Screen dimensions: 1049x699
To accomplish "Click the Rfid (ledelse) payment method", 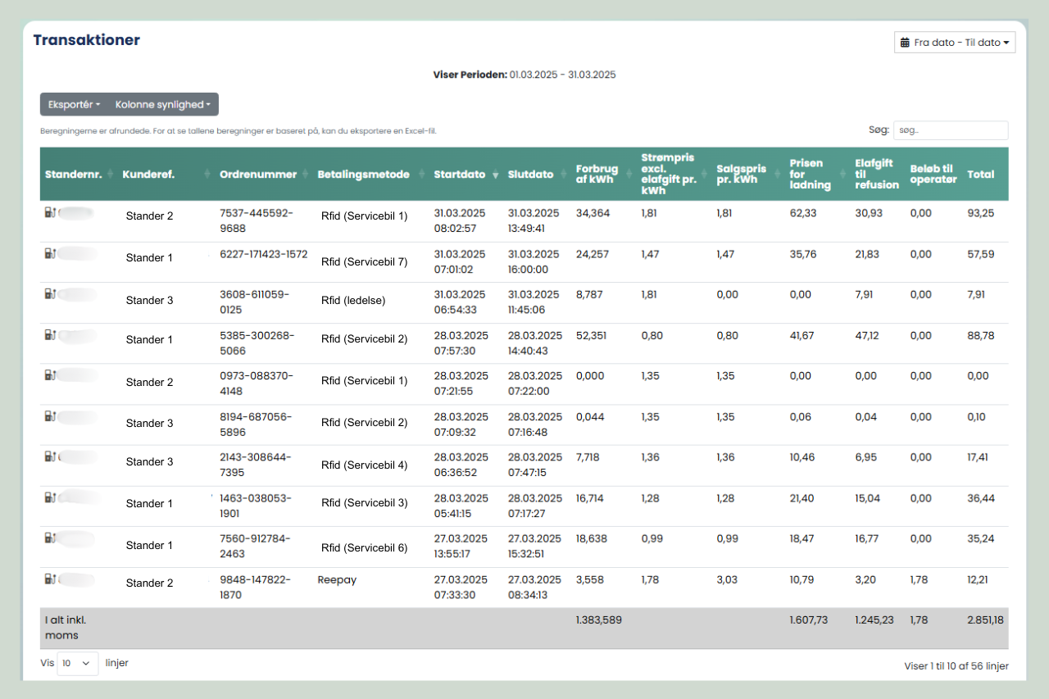I will (x=353, y=301).
